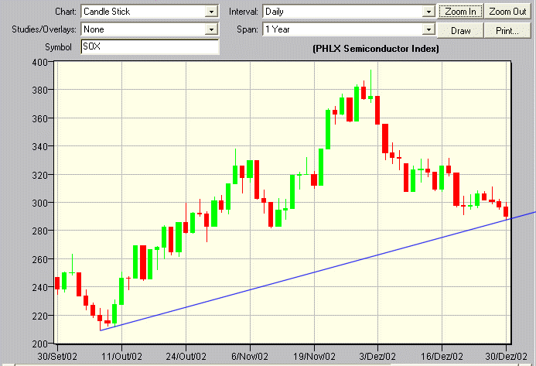
Task: Click the 200 y-axis label
Action: [39, 344]
